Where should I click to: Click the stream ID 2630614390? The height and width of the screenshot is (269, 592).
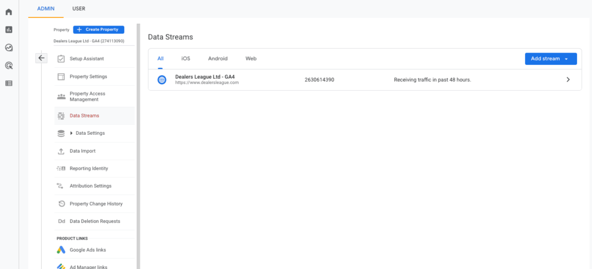pyautogui.click(x=319, y=80)
